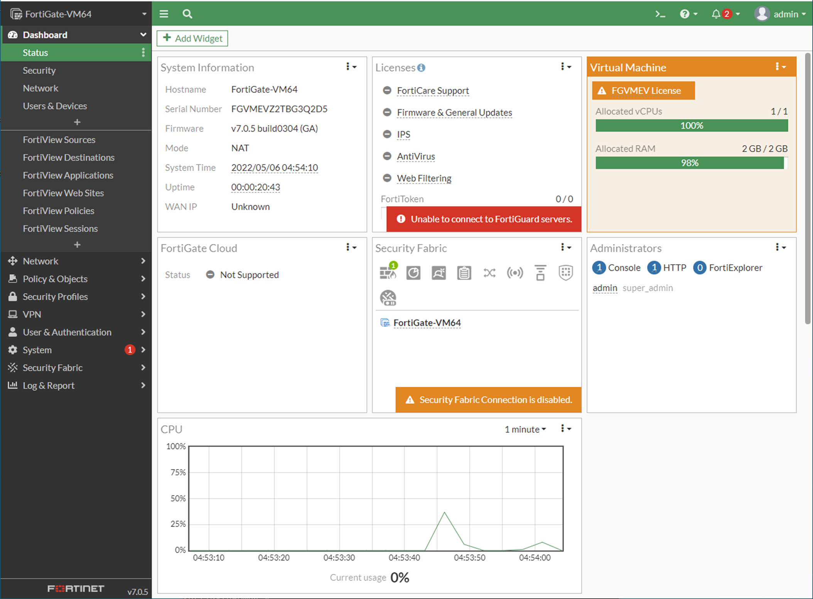Open the CLI console icon
This screenshot has width=813, height=599.
pyautogui.click(x=660, y=14)
